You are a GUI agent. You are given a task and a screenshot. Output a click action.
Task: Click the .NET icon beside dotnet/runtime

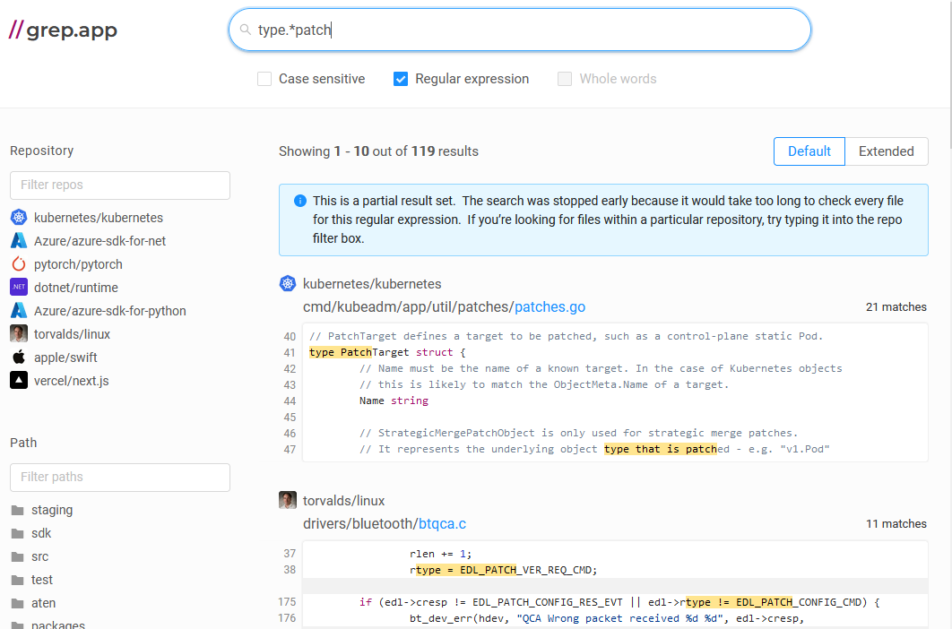[19, 288]
